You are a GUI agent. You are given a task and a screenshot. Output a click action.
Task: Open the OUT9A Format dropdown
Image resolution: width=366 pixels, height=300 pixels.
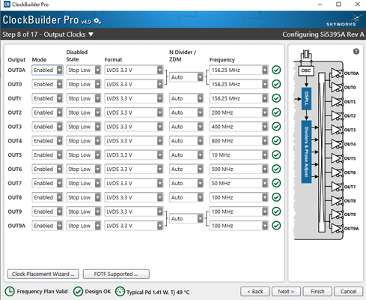(134, 226)
